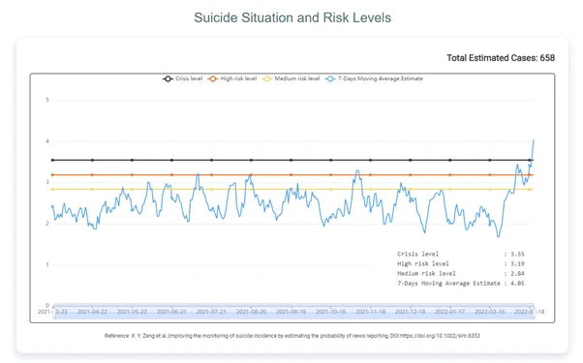Image resolution: width=583 pixels, height=363 pixels.
Task: Click the Medium risk level 2.84 tooltip row
Action: (x=461, y=273)
